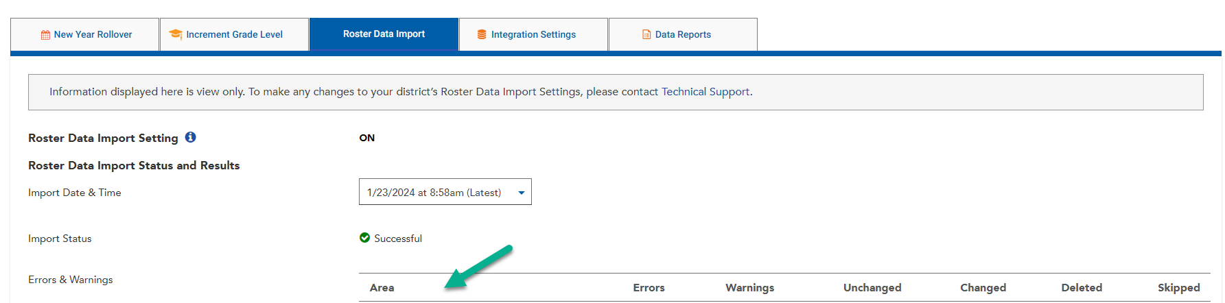Open the New Year Rollover tab label
The image size is (1225, 303).
pos(93,35)
